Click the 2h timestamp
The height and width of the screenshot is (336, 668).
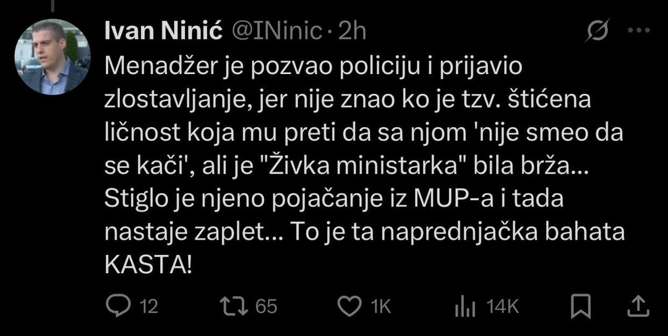(x=353, y=31)
